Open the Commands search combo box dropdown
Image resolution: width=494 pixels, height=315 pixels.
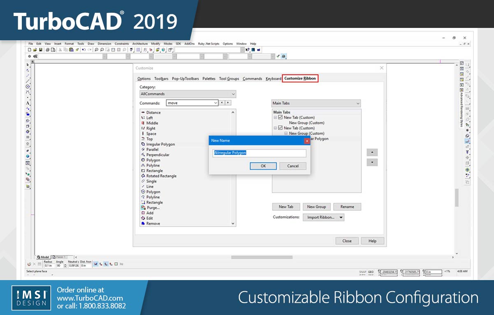pos(215,103)
